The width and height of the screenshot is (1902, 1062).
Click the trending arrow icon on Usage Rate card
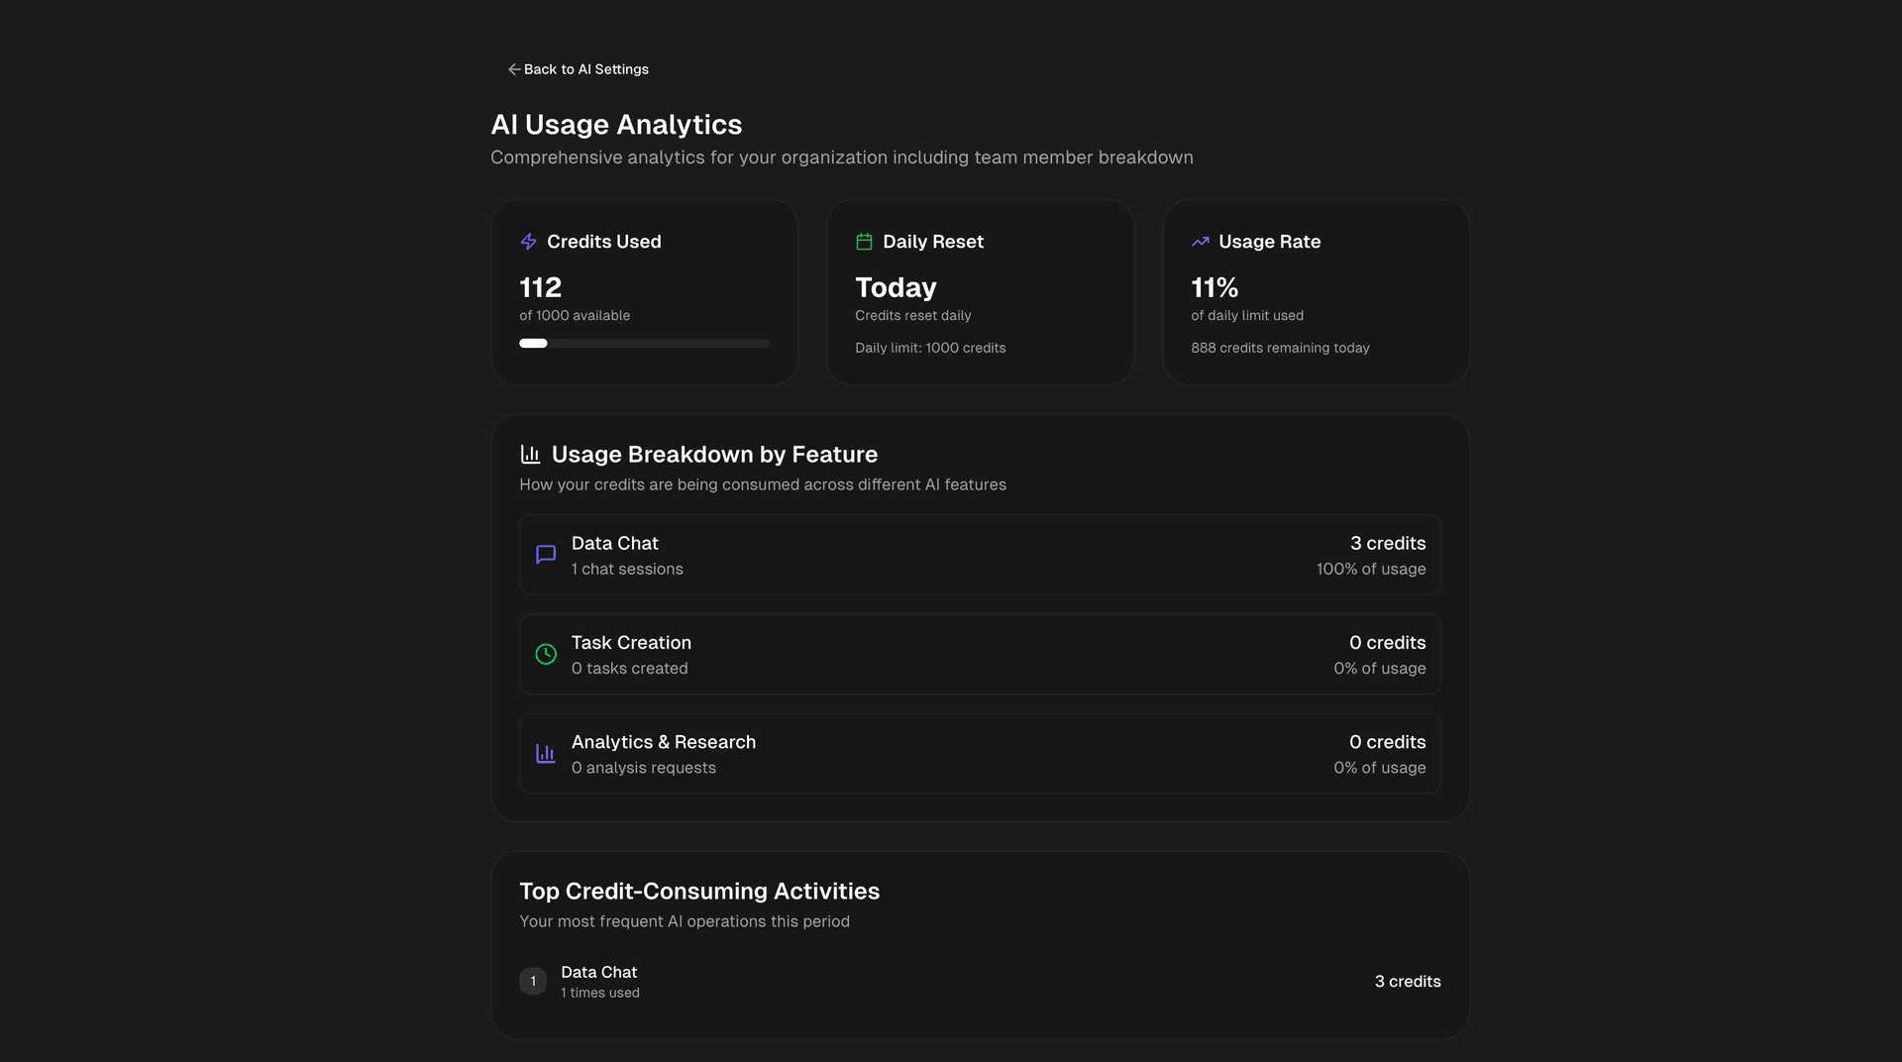point(1200,241)
